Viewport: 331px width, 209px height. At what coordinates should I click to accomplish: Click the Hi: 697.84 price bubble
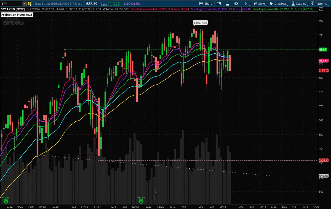[200, 23]
